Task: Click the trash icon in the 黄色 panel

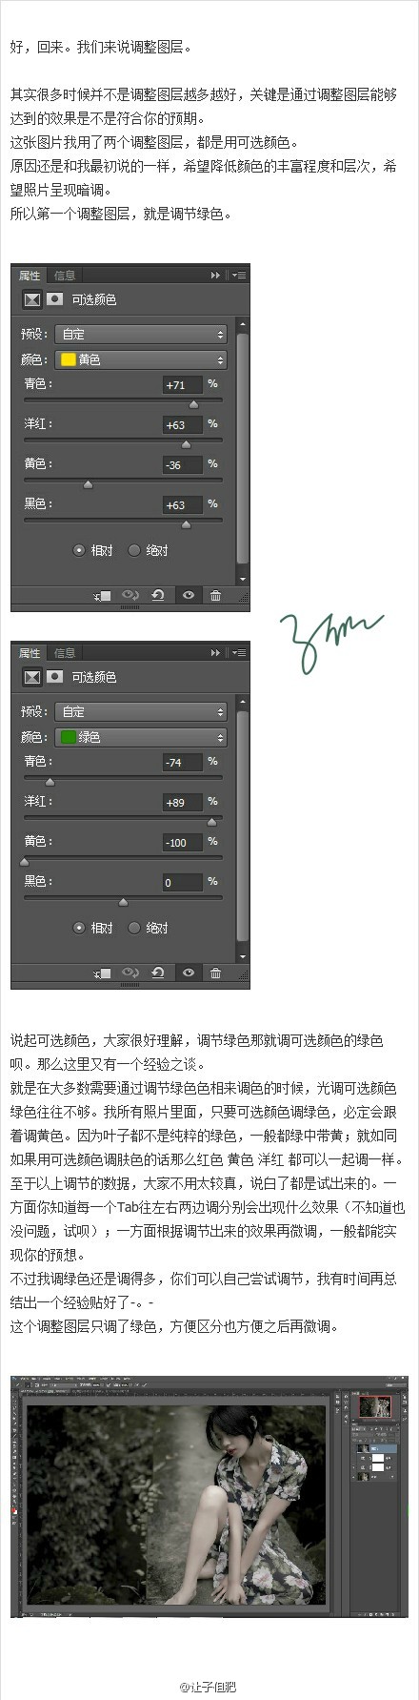Action: pos(216,595)
